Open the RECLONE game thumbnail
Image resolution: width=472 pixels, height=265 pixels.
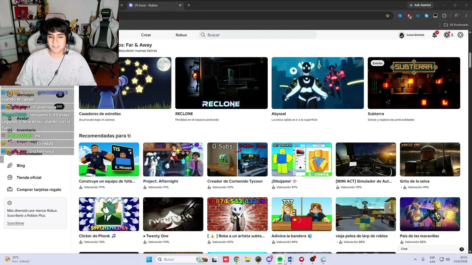221,83
